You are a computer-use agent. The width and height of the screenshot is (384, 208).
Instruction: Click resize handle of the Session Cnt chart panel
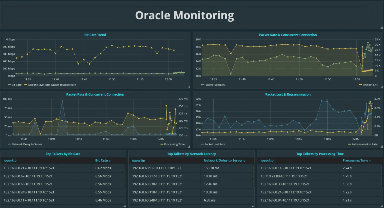(x=382, y=87)
